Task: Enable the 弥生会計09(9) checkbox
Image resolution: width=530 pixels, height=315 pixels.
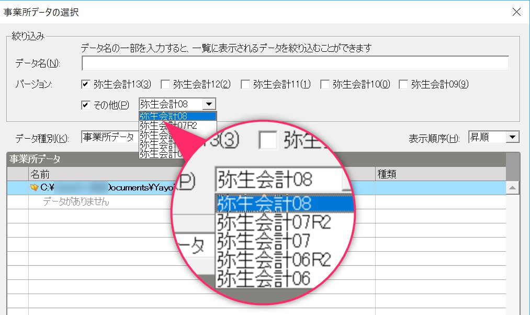Action: (x=403, y=84)
